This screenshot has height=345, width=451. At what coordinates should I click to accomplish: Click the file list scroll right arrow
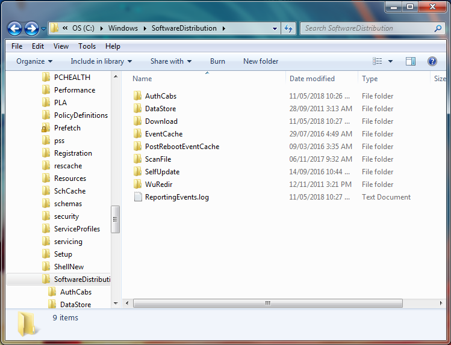click(x=441, y=303)
